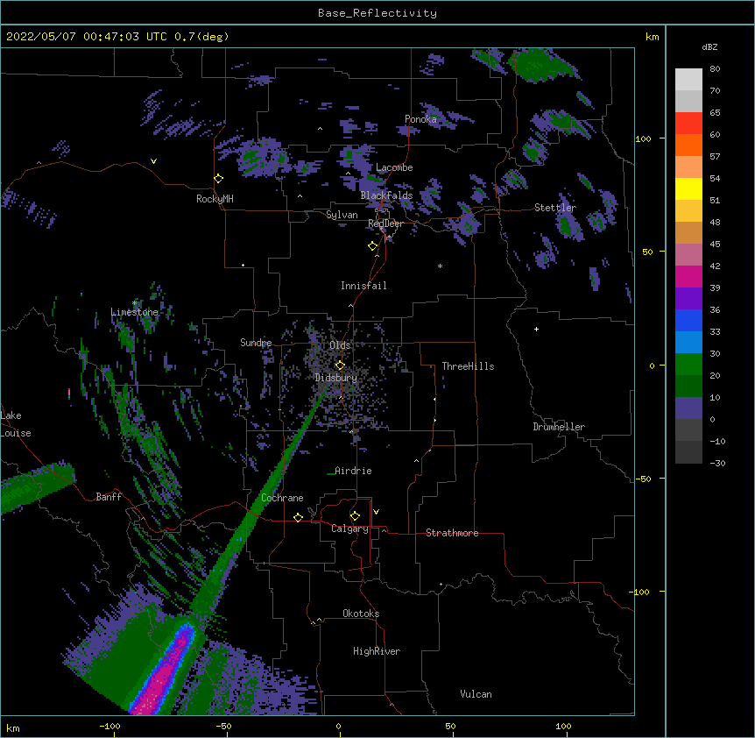This screenshot has width=755, height=738.
Task: Select the HighRiver label
Action: coord(377,651)
